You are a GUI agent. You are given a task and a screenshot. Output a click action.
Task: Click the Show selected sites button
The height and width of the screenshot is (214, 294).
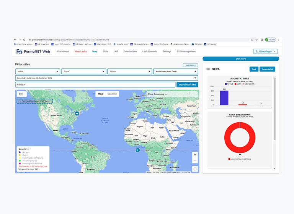(x=187, y=84)
